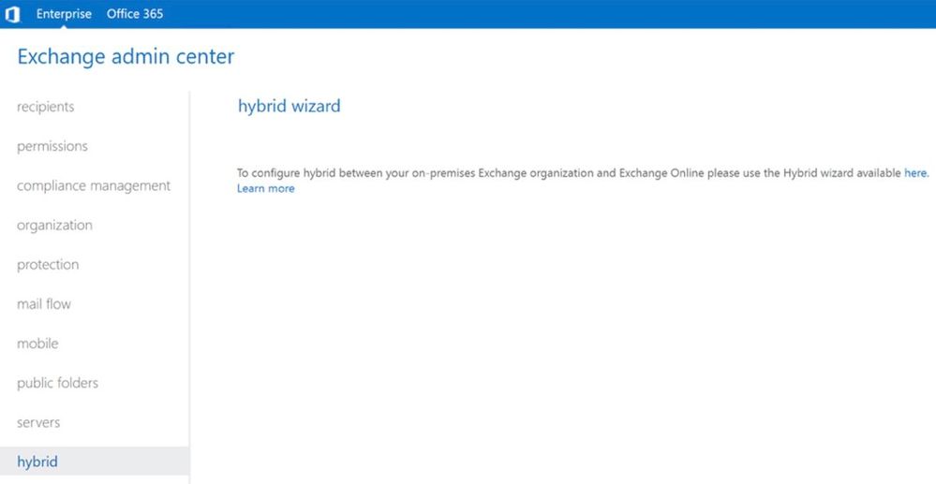Go to compliance management
This screenshot has height=484, width=936.
(94, 185)
